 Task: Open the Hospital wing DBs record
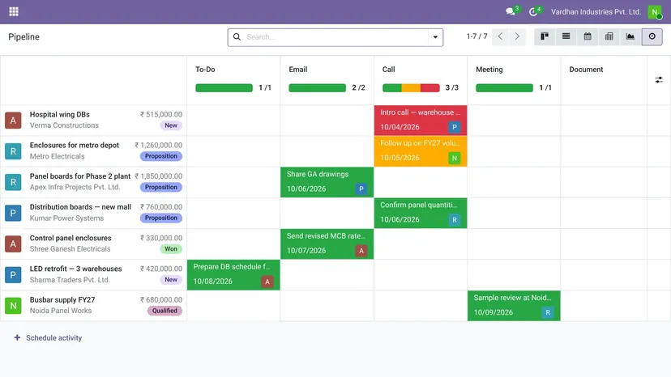(59, 115)
